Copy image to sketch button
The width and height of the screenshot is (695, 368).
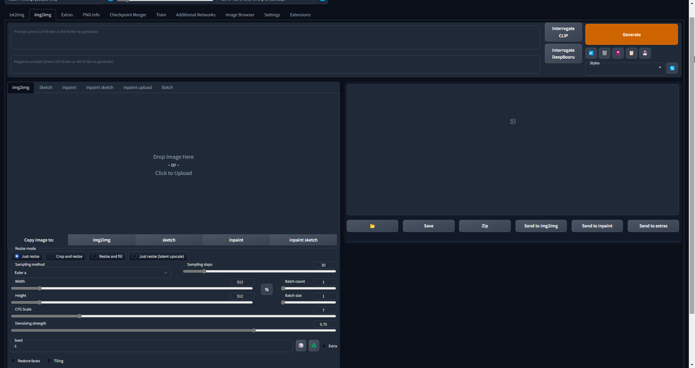tap(169, 240)
